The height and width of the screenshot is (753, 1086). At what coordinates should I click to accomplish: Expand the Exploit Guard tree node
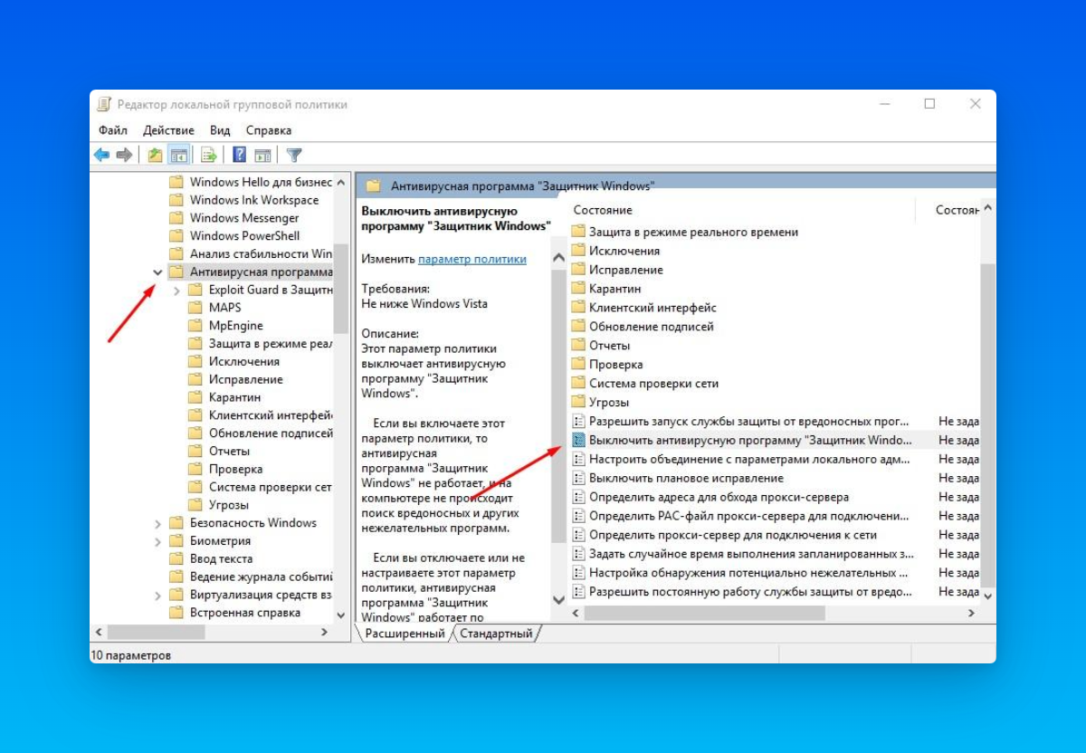[176, 291]
